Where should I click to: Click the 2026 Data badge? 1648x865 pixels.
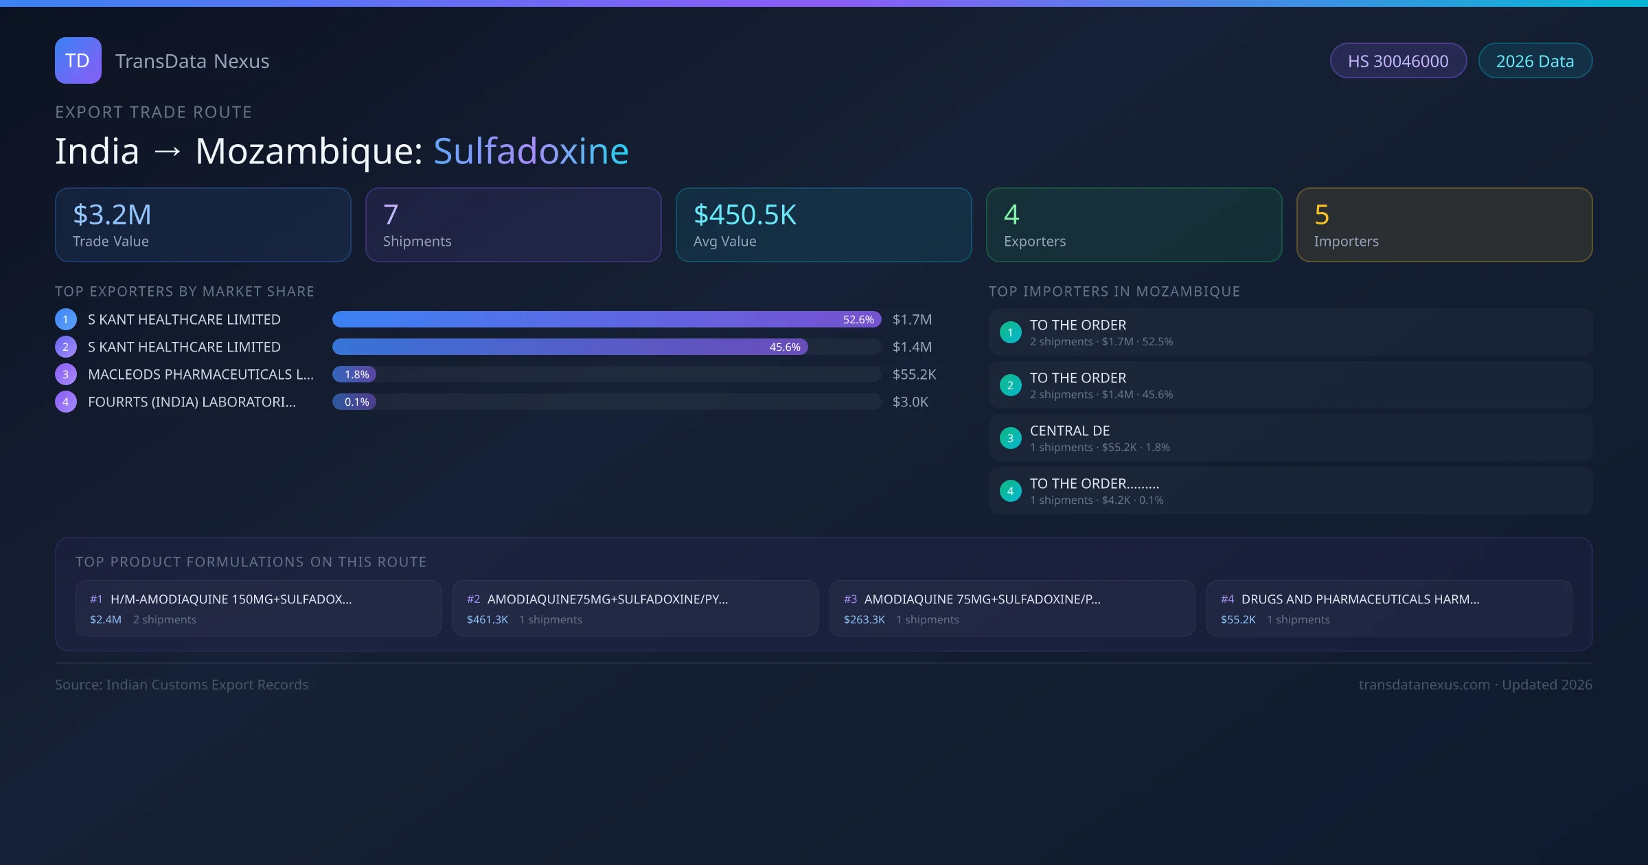1535,61
